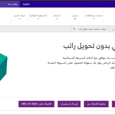Click breadcrumb تمويل شخصي بدون تحويل راتب
The width and height of the screenshot is (115, 115).
pos(92,29)
